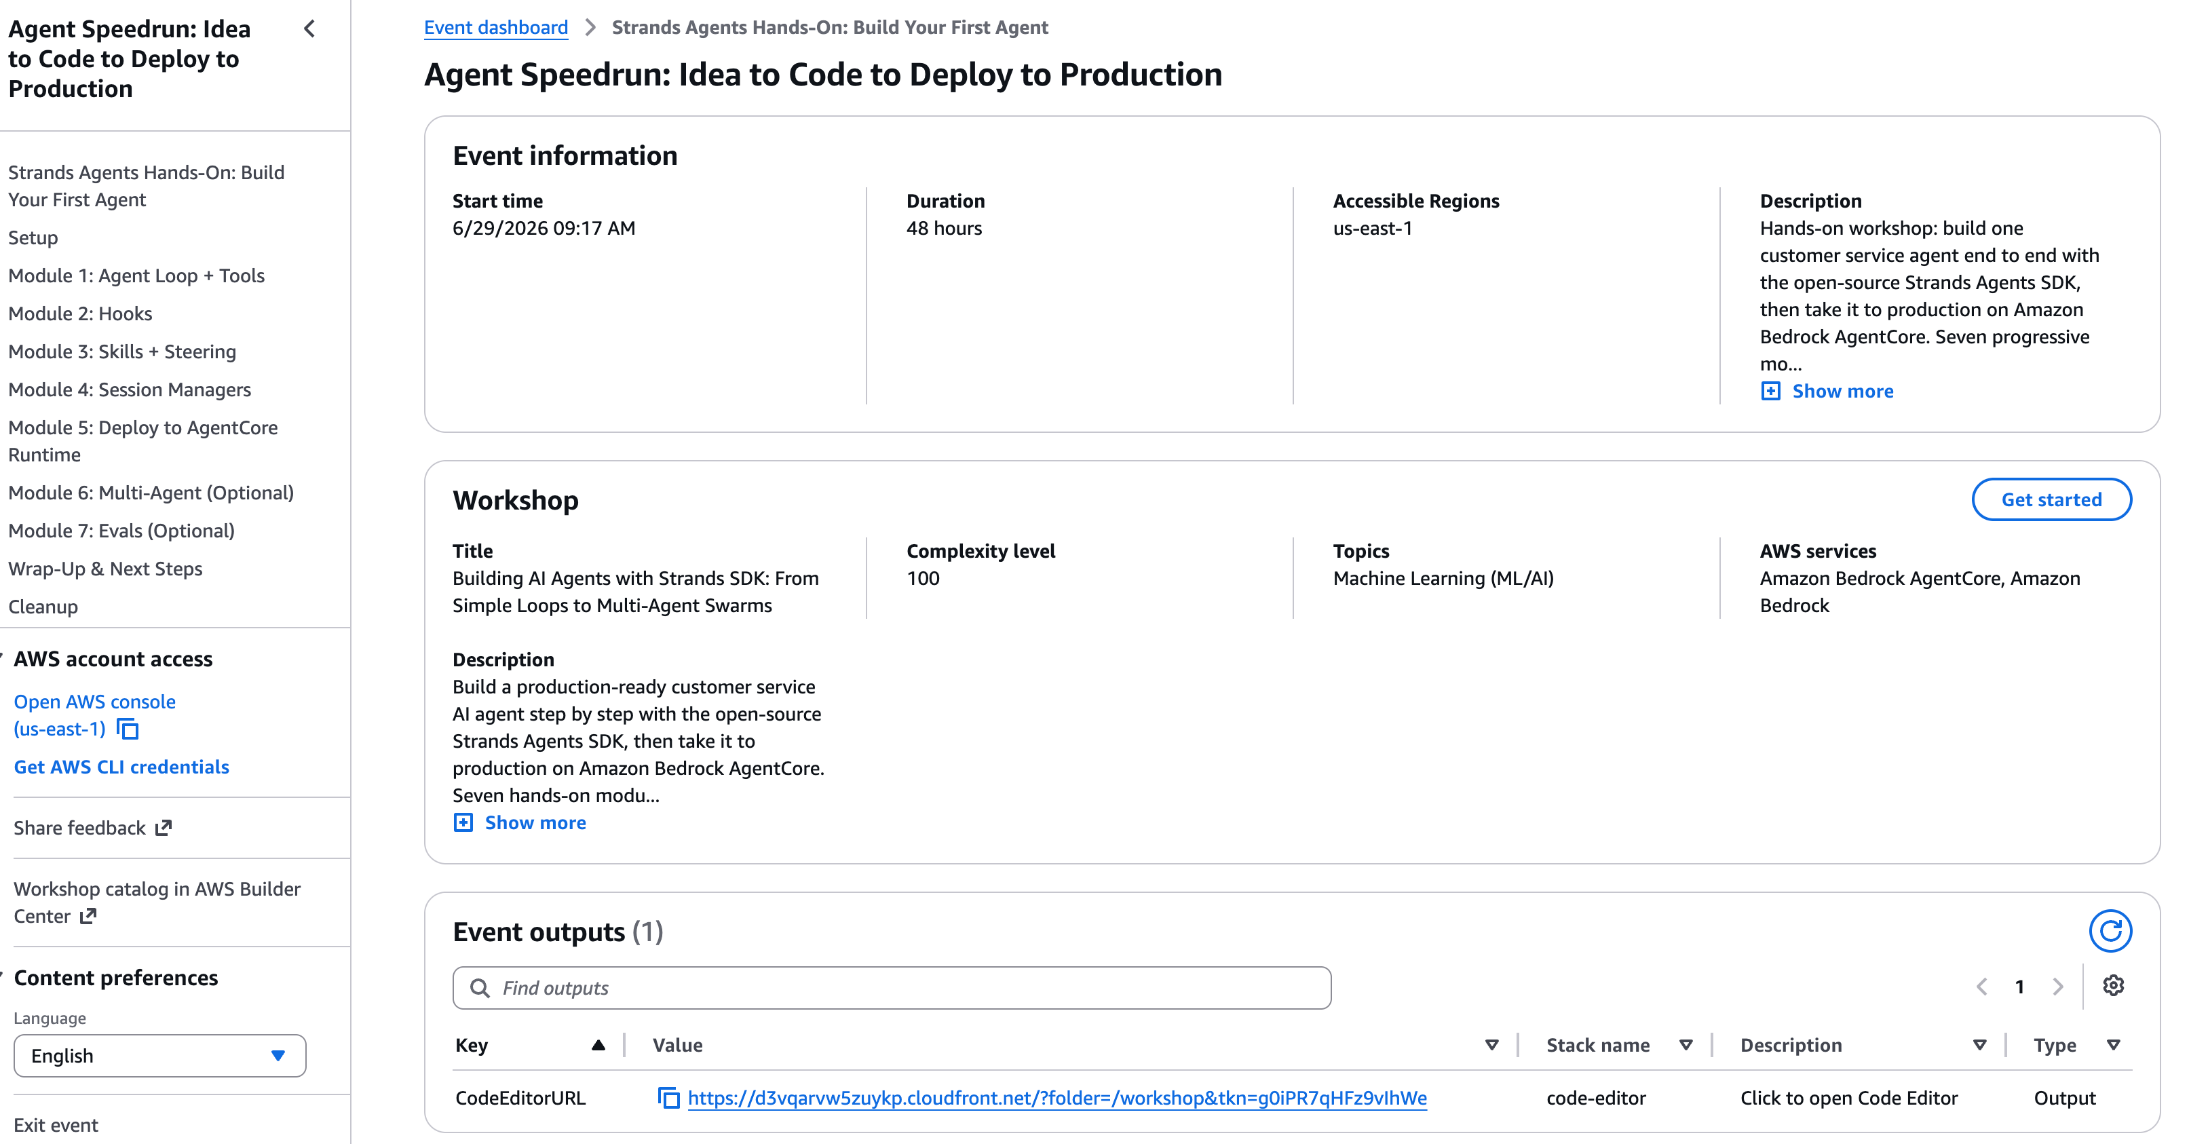2189x1144 pixels.
Task: Go to previous outputs page
Action: [x=1981, y=987]
